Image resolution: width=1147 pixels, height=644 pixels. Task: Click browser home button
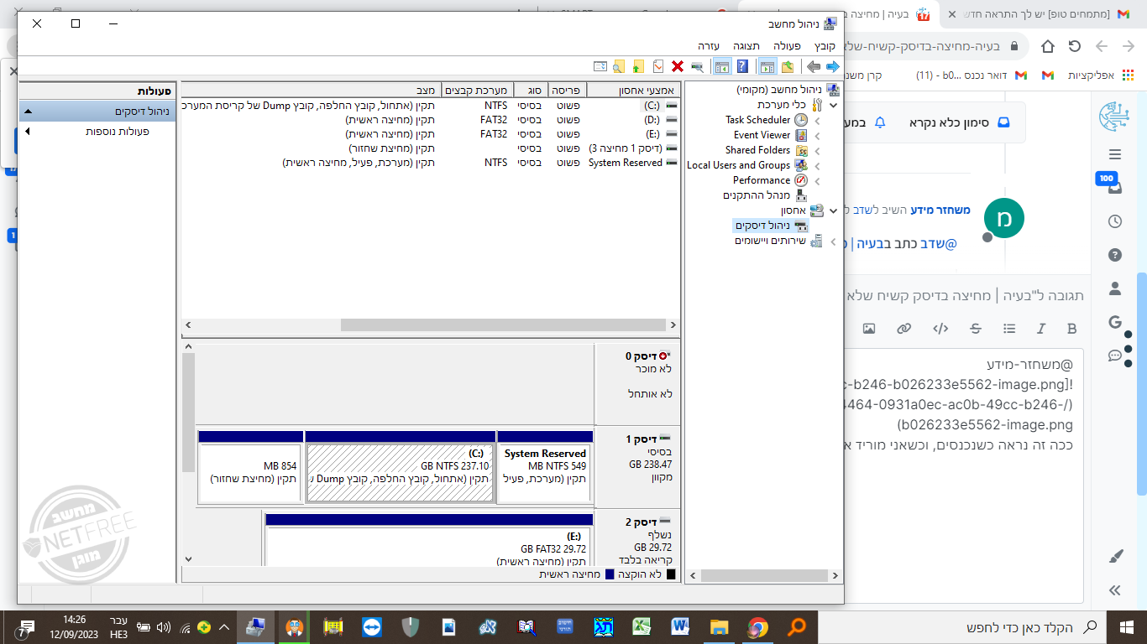point(1048,46)
